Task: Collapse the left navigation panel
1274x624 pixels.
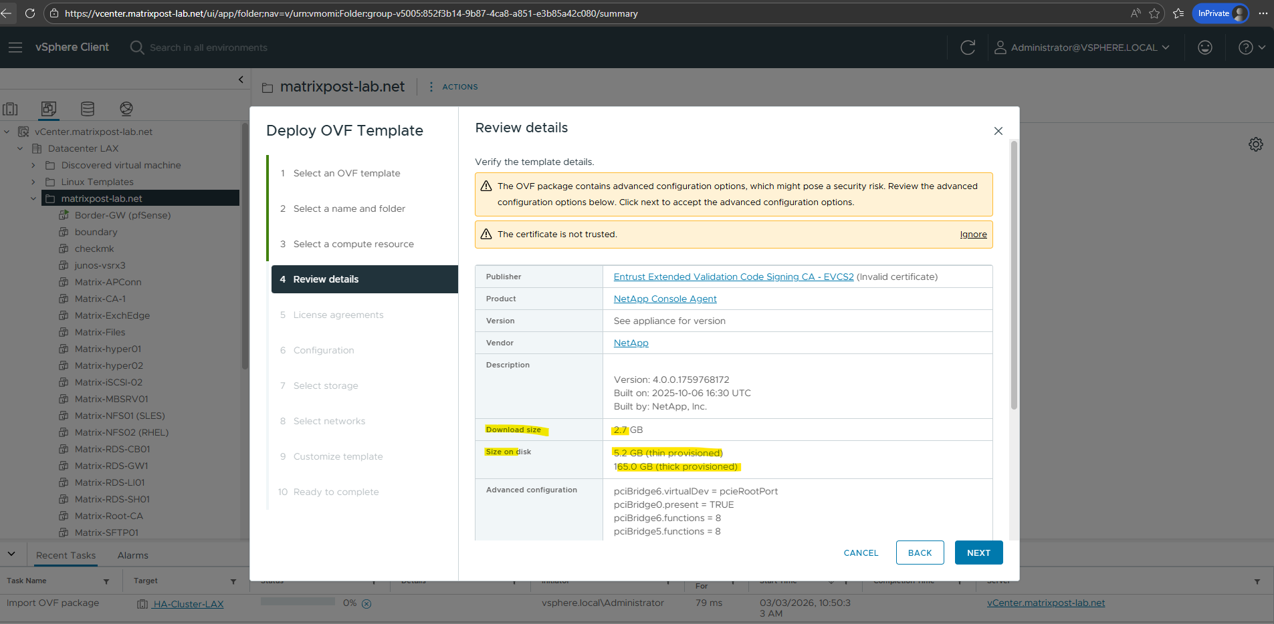Action: point(241,80)
